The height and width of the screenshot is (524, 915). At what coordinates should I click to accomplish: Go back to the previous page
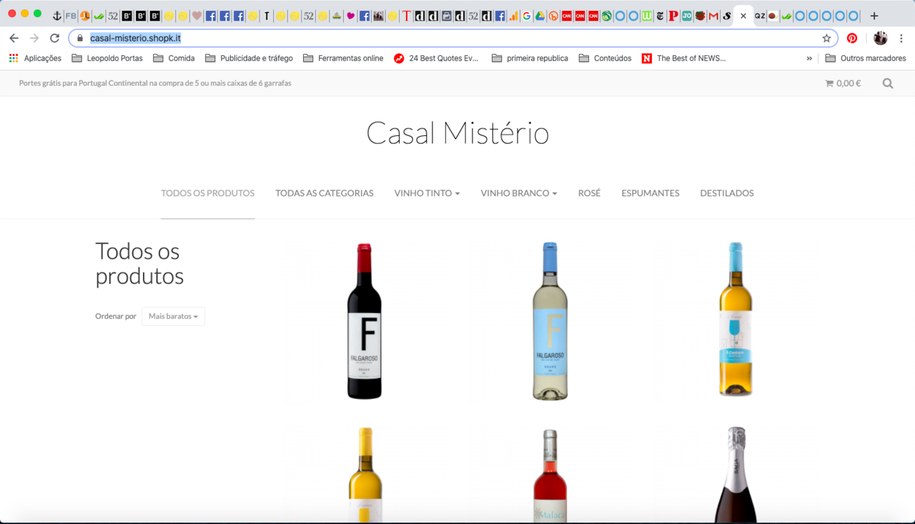point(14,38)
